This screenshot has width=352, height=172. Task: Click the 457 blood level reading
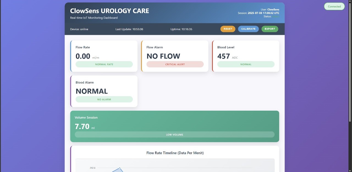click(223, 56)
